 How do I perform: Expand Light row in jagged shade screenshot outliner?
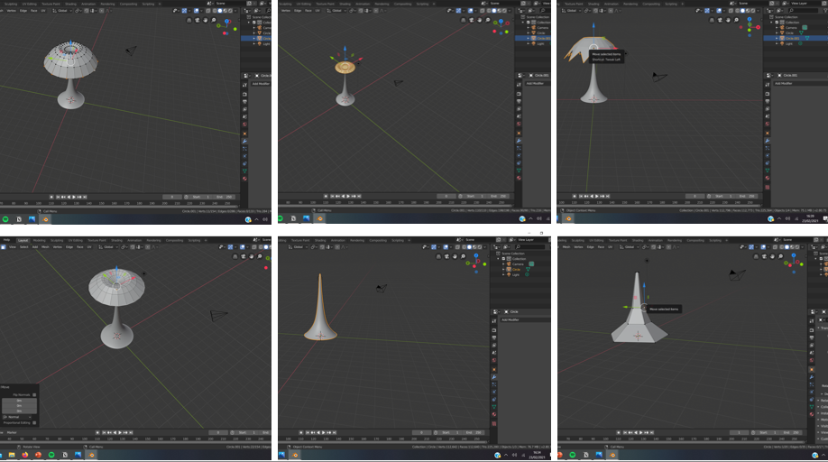(x=777, y=43)
